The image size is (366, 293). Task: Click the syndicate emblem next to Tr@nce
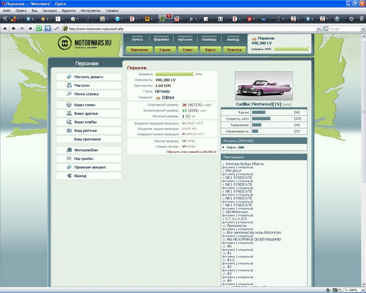(x=158, y=98)
